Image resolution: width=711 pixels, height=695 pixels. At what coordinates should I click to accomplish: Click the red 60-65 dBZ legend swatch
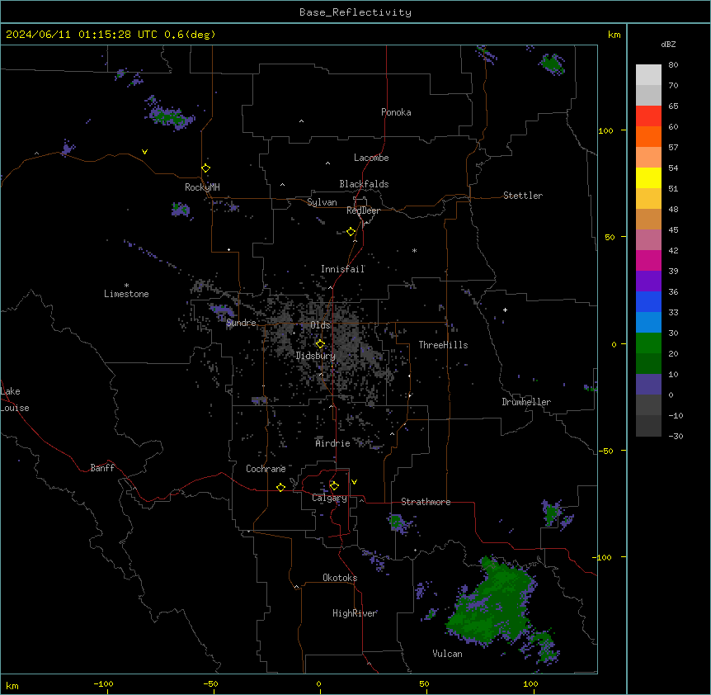tap(648, 116)
